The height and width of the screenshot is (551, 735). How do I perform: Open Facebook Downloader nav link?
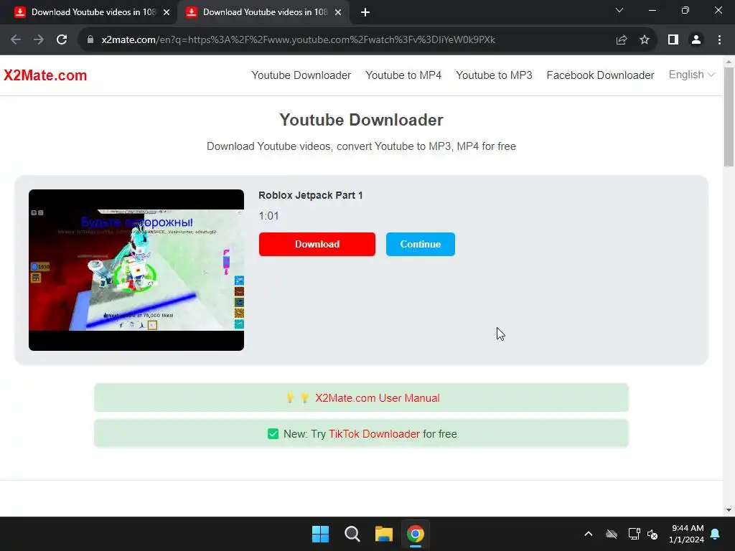[600, 75]
